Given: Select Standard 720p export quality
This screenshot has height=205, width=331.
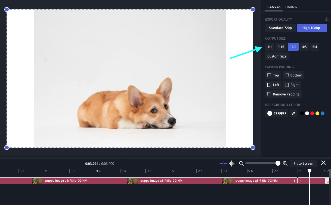Looking at the screenshot, I should coord(280,28).
